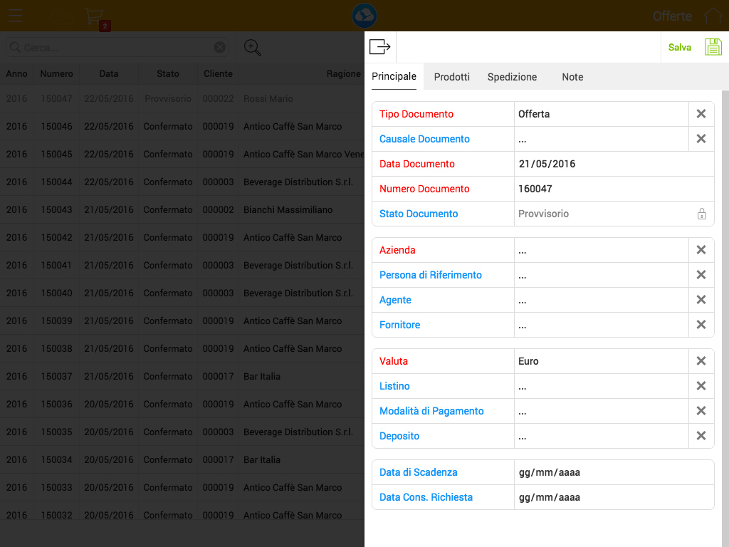Clear the Causale Documento value
The height and width of the screenshot is (547, 729).
tap(701, 139)
